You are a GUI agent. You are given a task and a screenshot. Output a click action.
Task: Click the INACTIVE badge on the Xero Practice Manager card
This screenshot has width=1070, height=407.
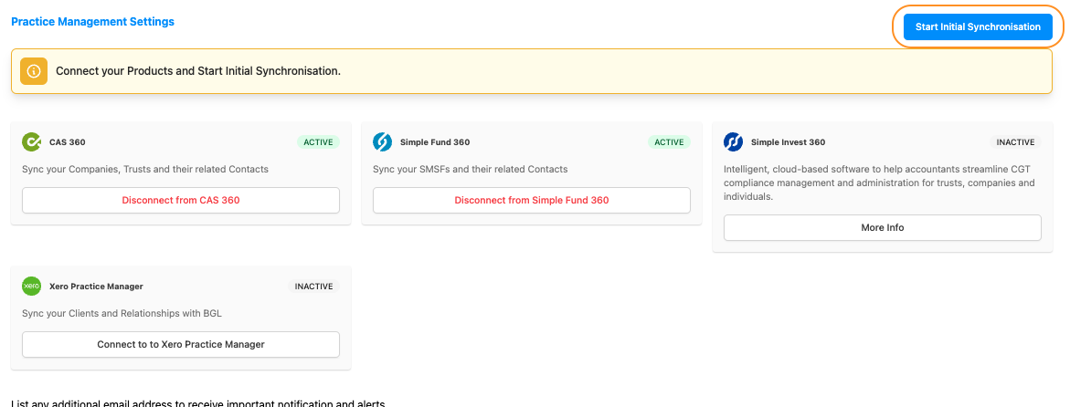point(314,287)
